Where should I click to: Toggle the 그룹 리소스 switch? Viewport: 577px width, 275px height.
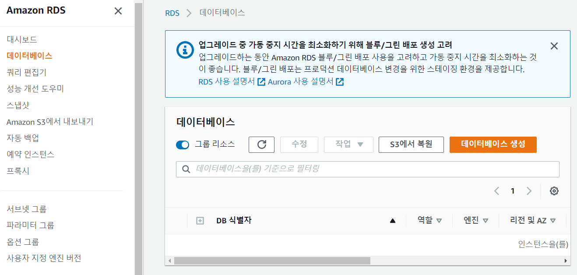pos(183,145)
